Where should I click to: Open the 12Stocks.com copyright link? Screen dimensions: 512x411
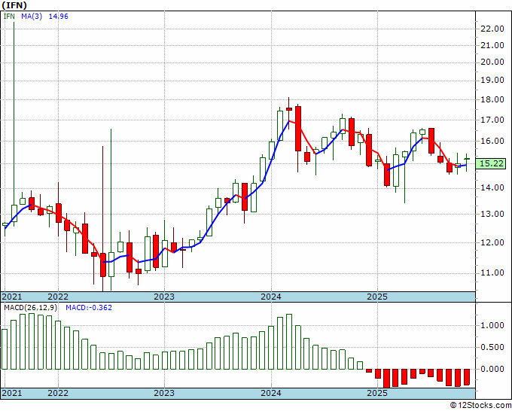tap(480, 406)
